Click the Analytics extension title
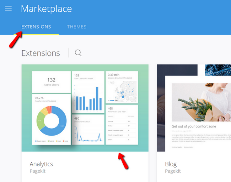This screenshot has height=182, width=231. click(x=41, y=164)
